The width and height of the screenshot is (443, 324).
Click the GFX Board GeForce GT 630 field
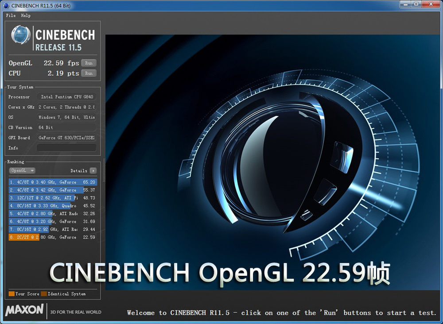click(x=66, y=138)
